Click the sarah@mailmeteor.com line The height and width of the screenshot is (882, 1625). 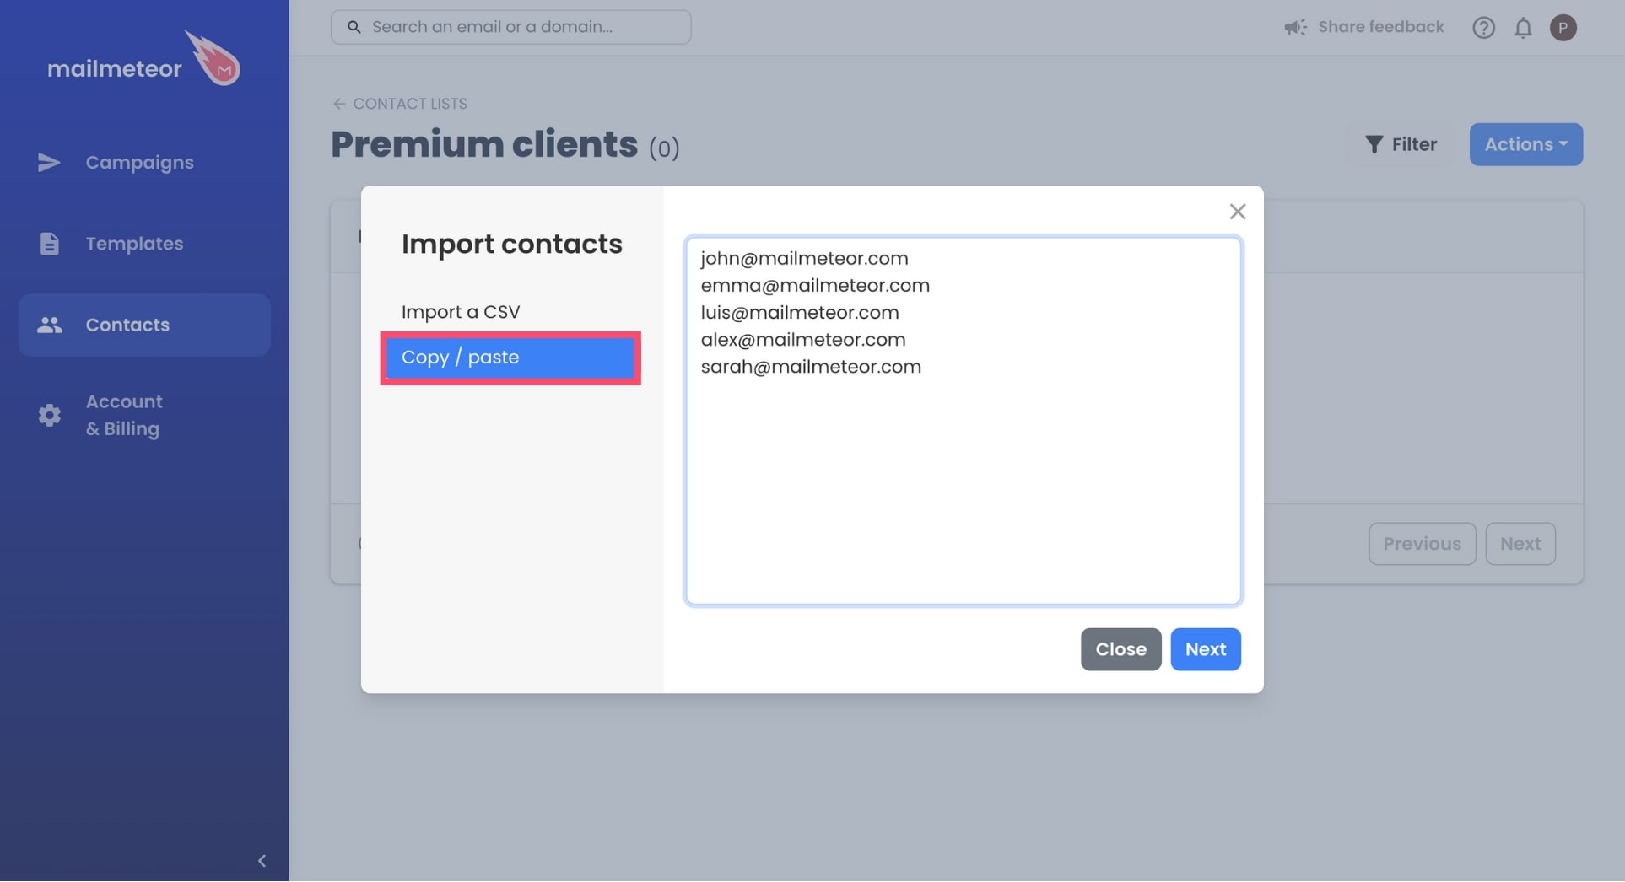[x=811, y=366]
